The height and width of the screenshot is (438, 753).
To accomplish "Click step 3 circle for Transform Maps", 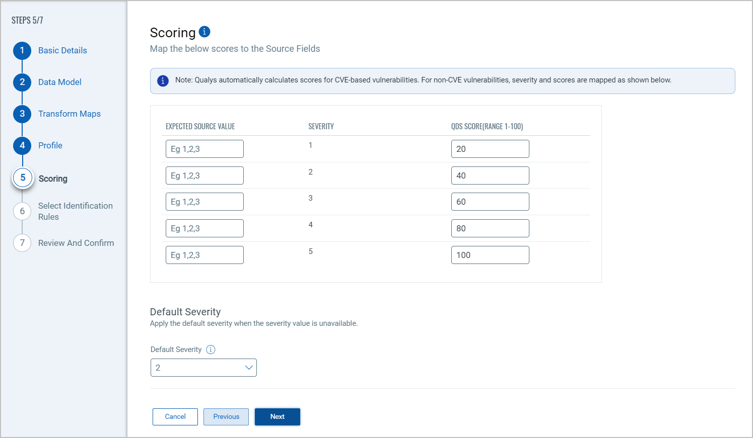I will coord(22,114).
